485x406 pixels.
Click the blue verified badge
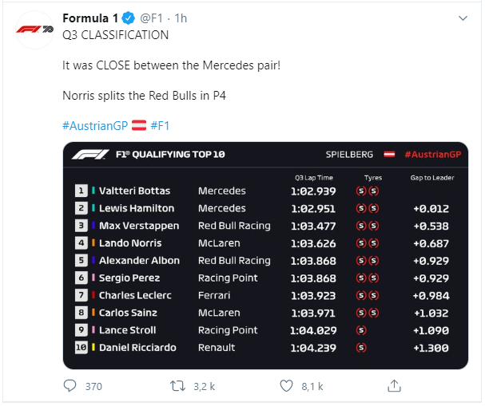point(128,18)
